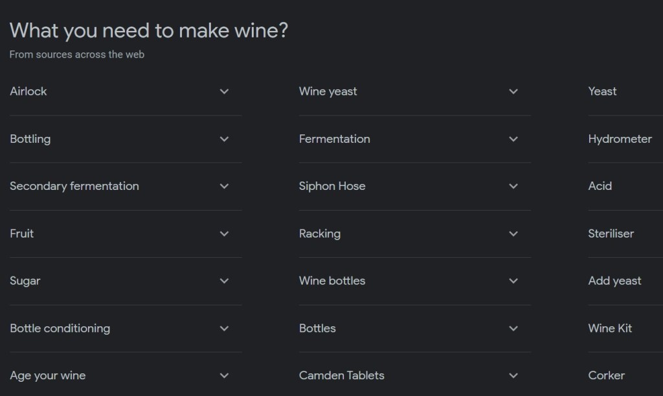Open the Add yeast entry
663x396 pixels.
[614, 281]
